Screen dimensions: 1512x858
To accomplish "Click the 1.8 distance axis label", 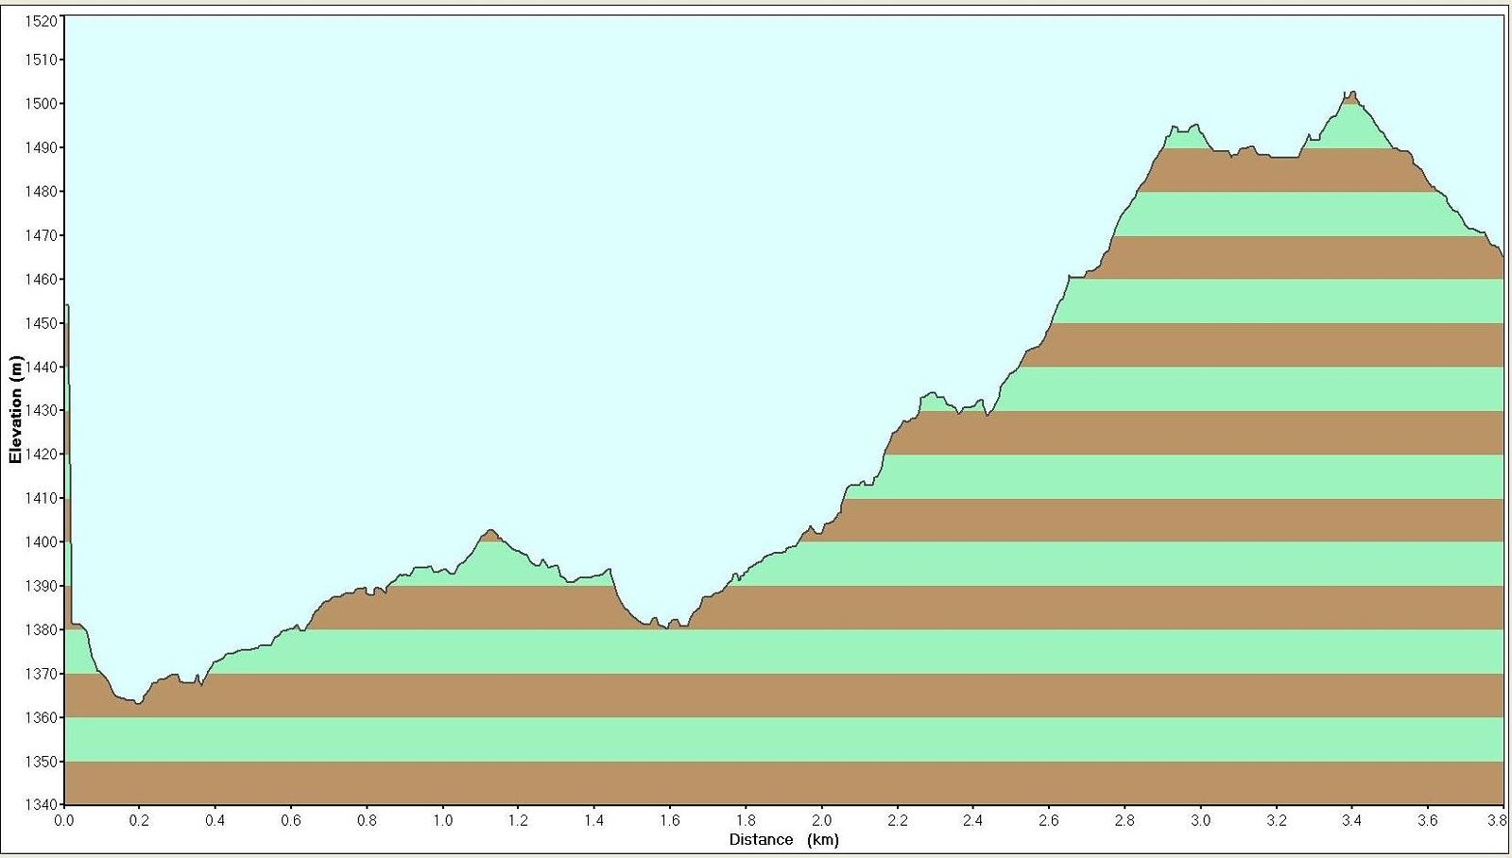I will (x=746, y=820).
